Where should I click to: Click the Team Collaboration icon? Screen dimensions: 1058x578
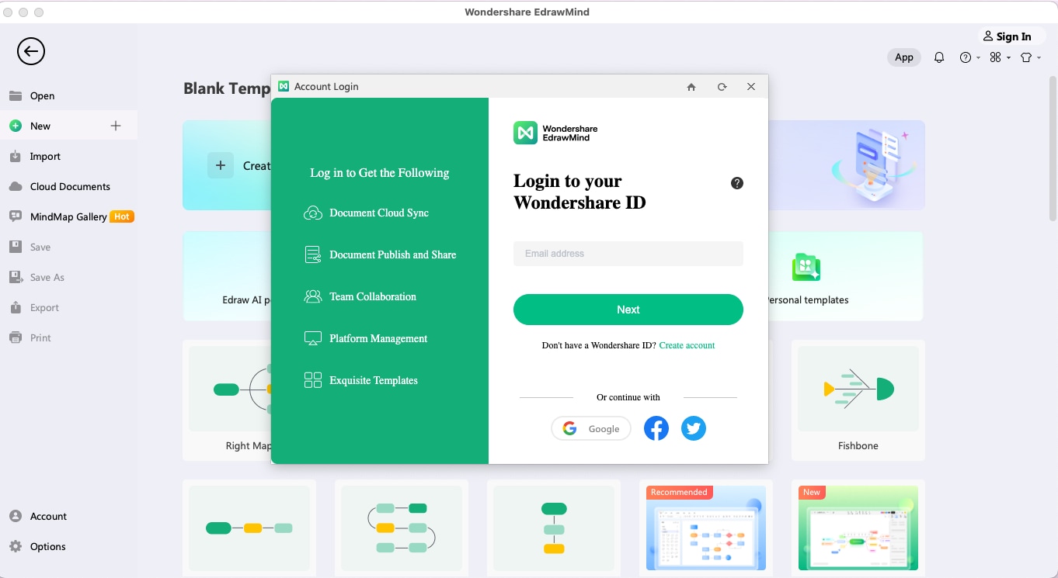point(313,296)
